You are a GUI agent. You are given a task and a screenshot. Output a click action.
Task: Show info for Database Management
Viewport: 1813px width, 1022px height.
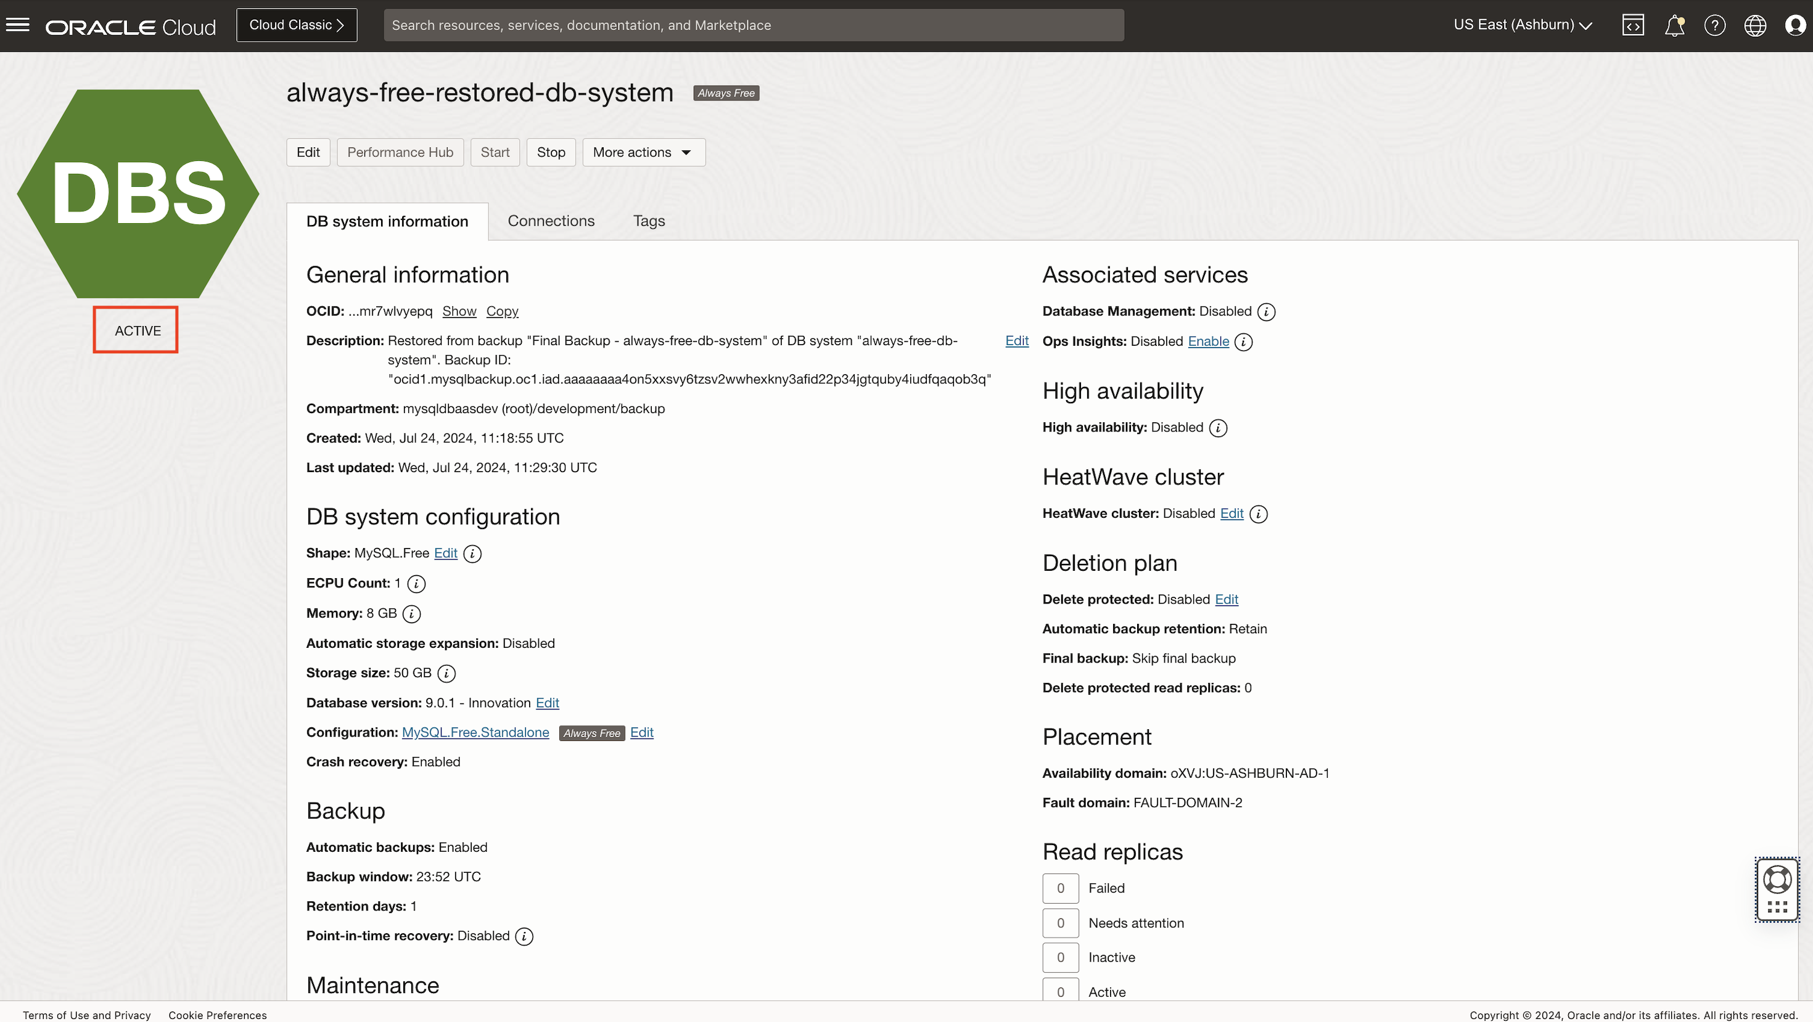(x=1266, y=312)
